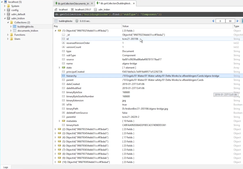
Task: Expand the Functions folder
Action: (x=8, y=35)
